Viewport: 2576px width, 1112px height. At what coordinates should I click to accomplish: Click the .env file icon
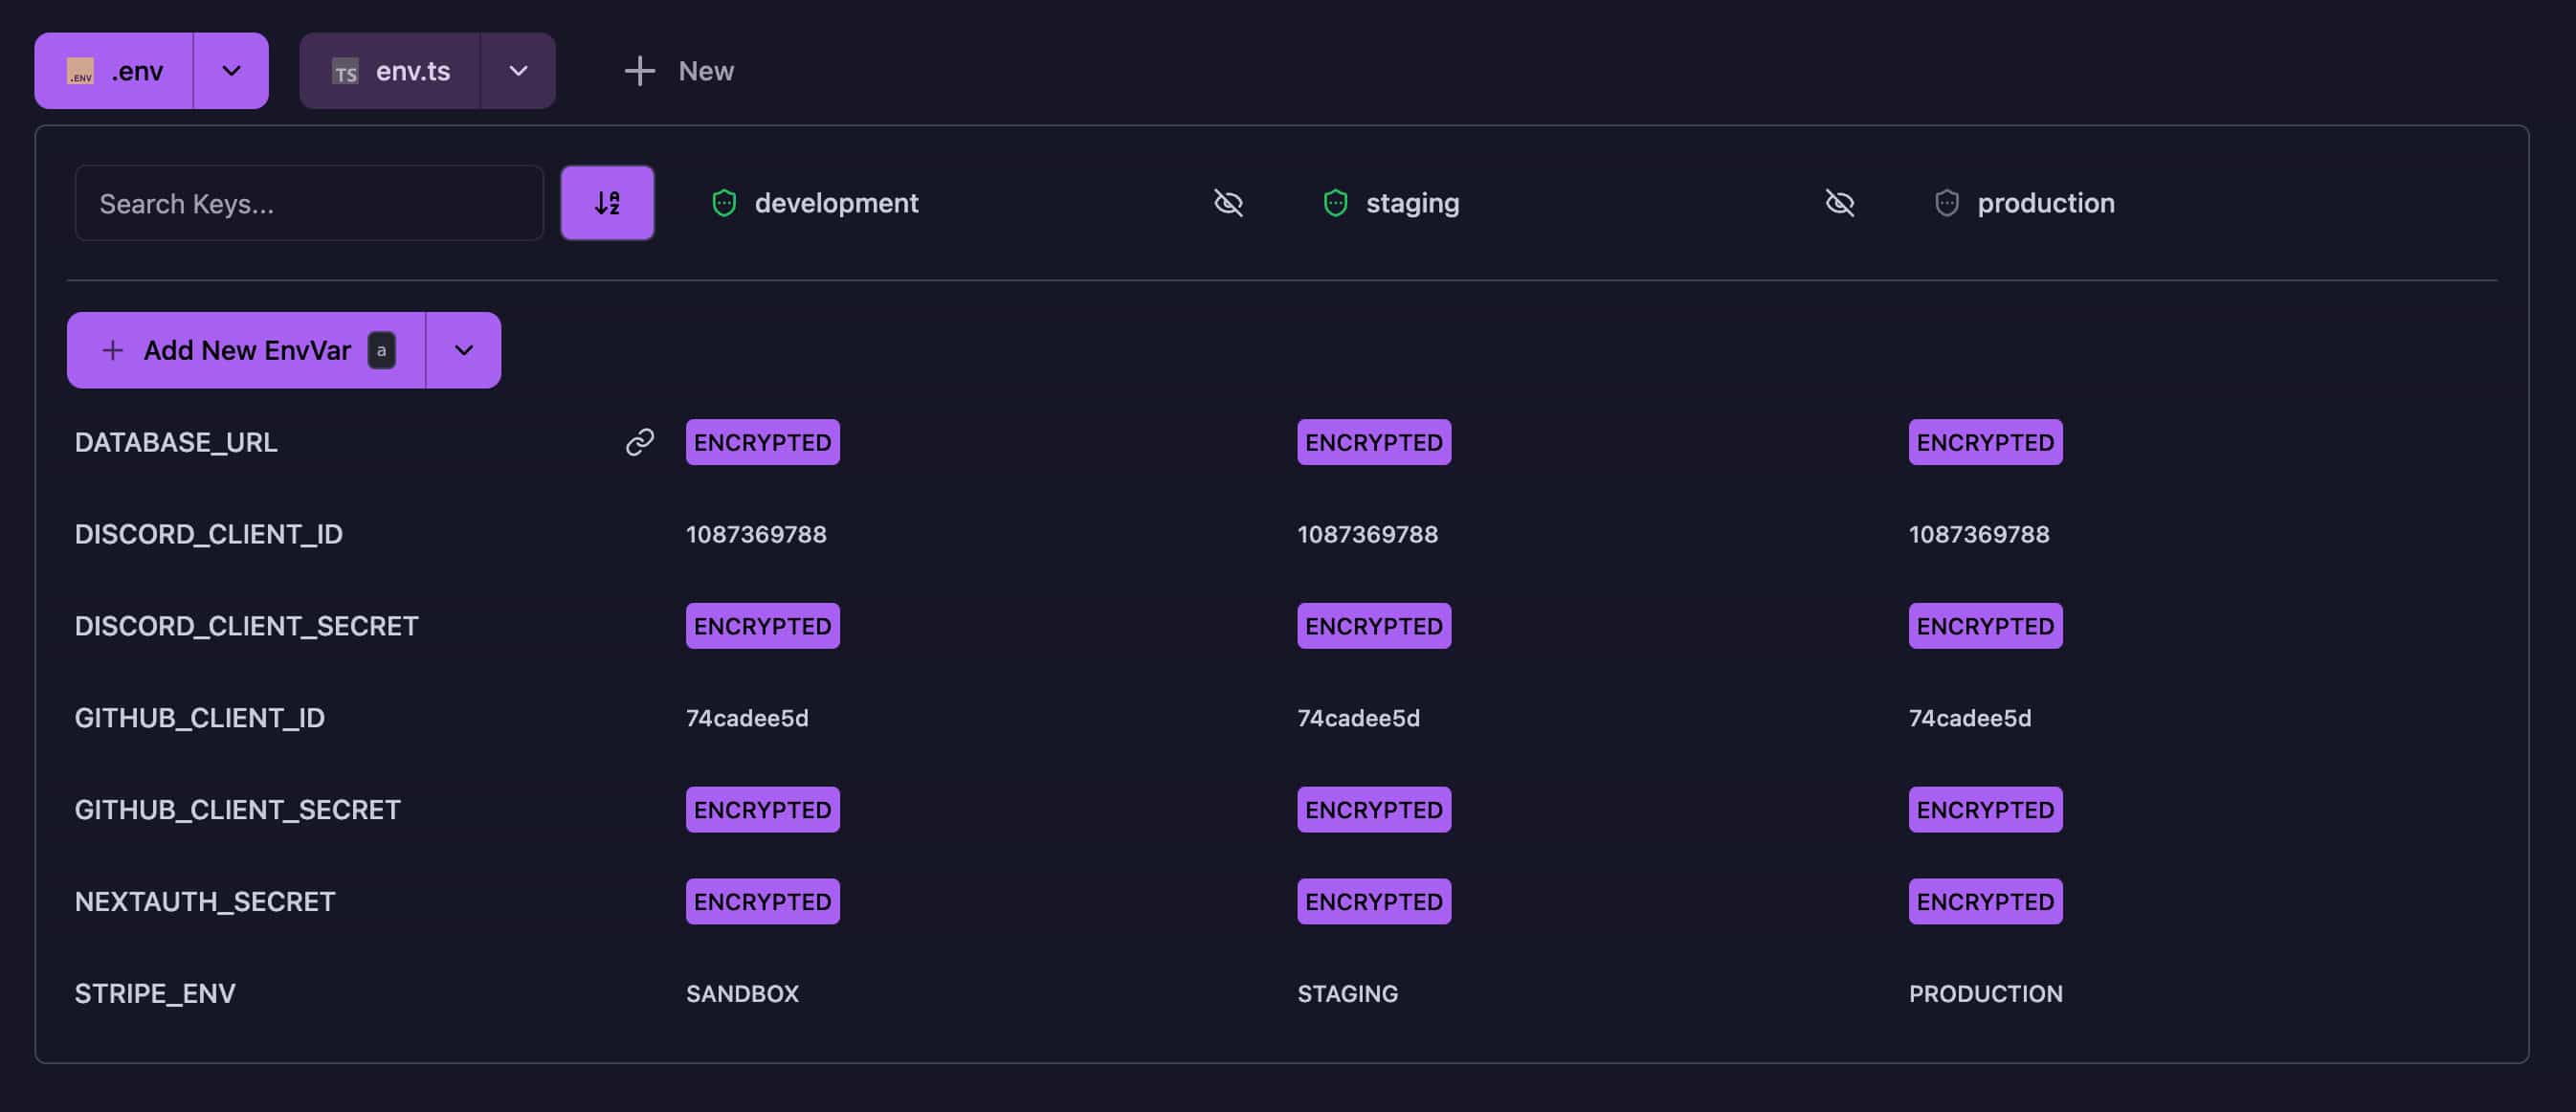(x=80, y=71)
